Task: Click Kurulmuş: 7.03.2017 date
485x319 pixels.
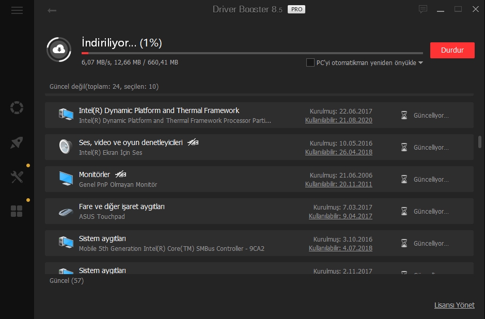Action: [343, 208]
